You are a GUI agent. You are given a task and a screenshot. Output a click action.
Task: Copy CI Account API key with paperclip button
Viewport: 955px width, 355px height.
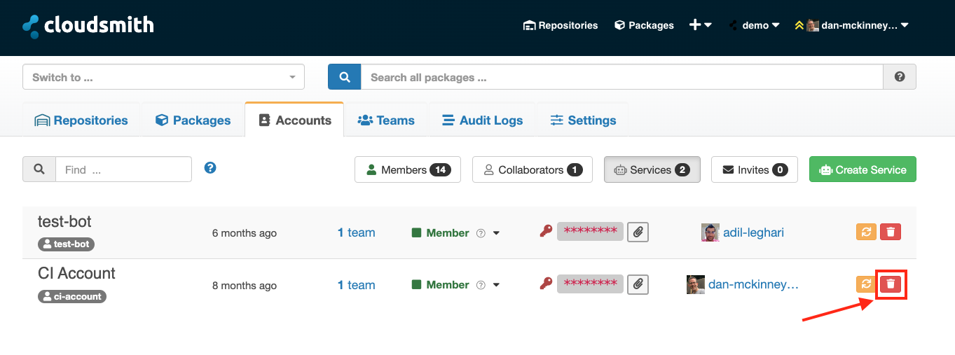tap(638, 284)
